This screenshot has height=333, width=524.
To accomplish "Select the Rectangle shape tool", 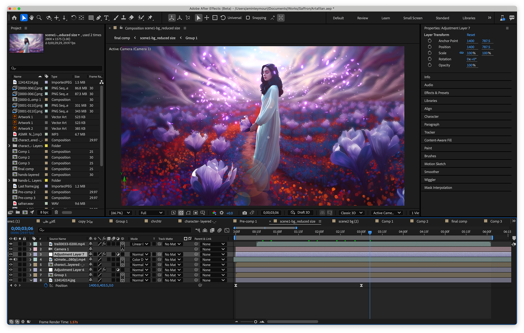I will [x=91, y=18].
